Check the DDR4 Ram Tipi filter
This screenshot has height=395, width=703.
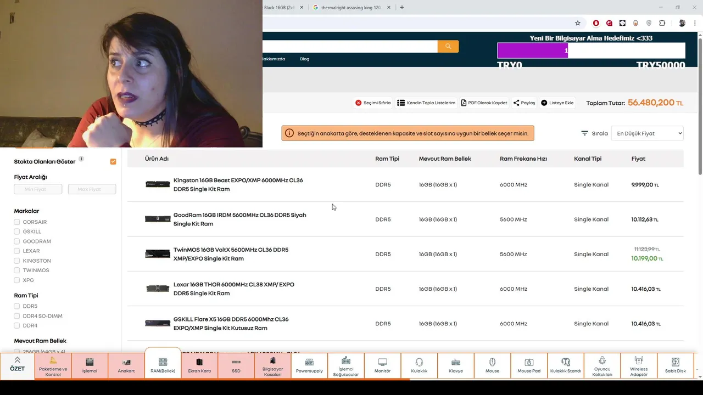tap(17, 326)
